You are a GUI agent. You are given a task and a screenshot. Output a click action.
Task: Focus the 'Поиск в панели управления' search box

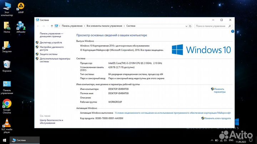coord(213,26)
